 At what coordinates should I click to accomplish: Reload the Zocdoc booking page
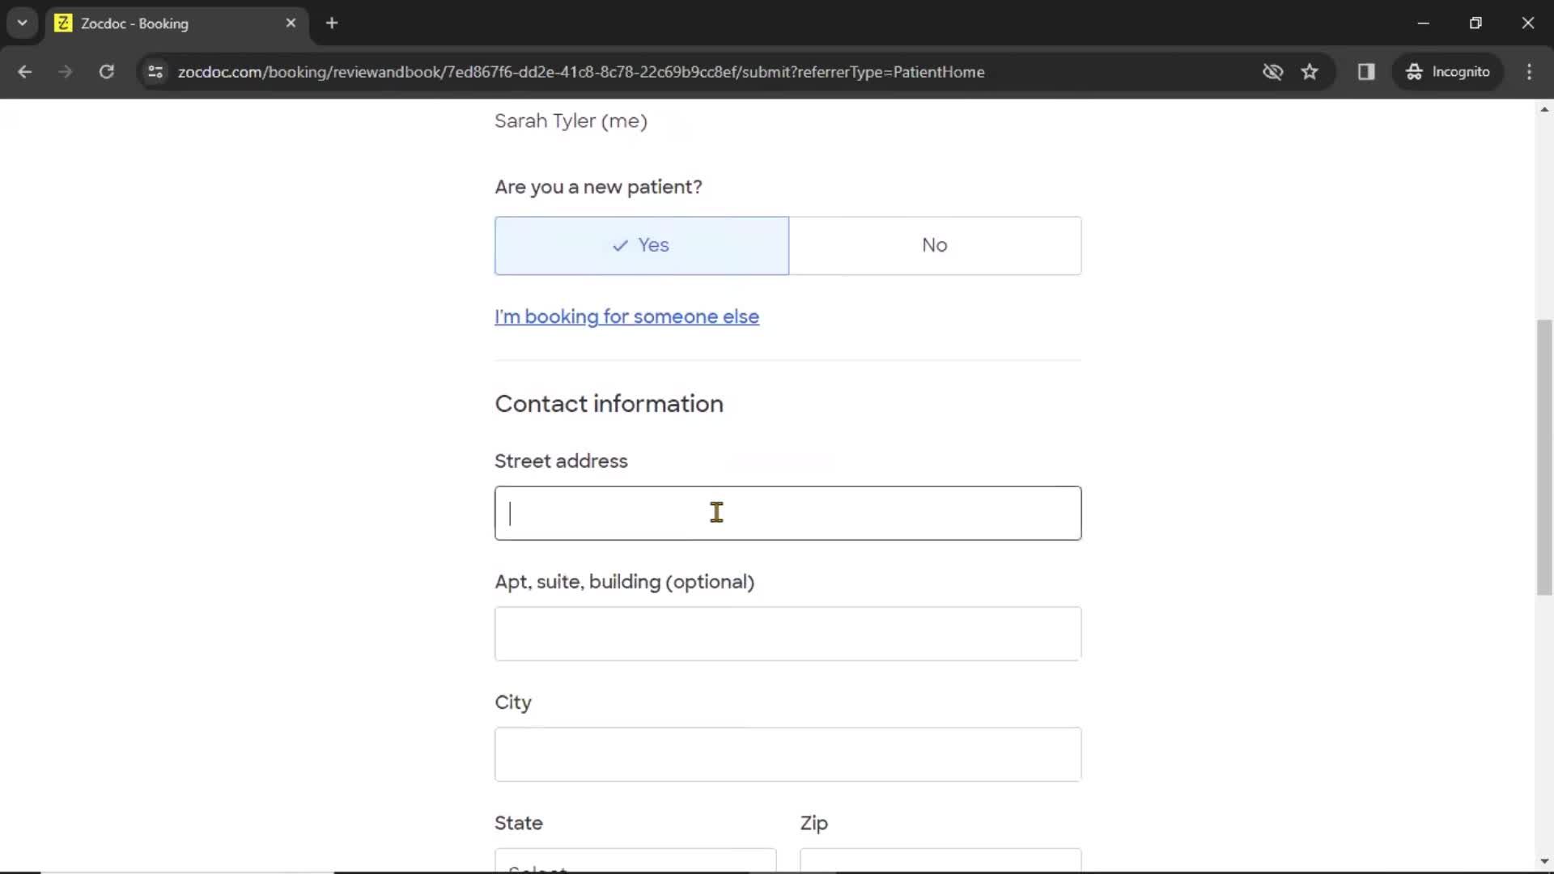point(106,72)
